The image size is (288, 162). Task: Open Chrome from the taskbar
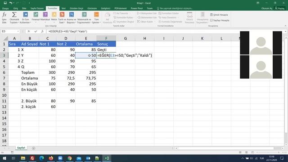click(69, 158)
